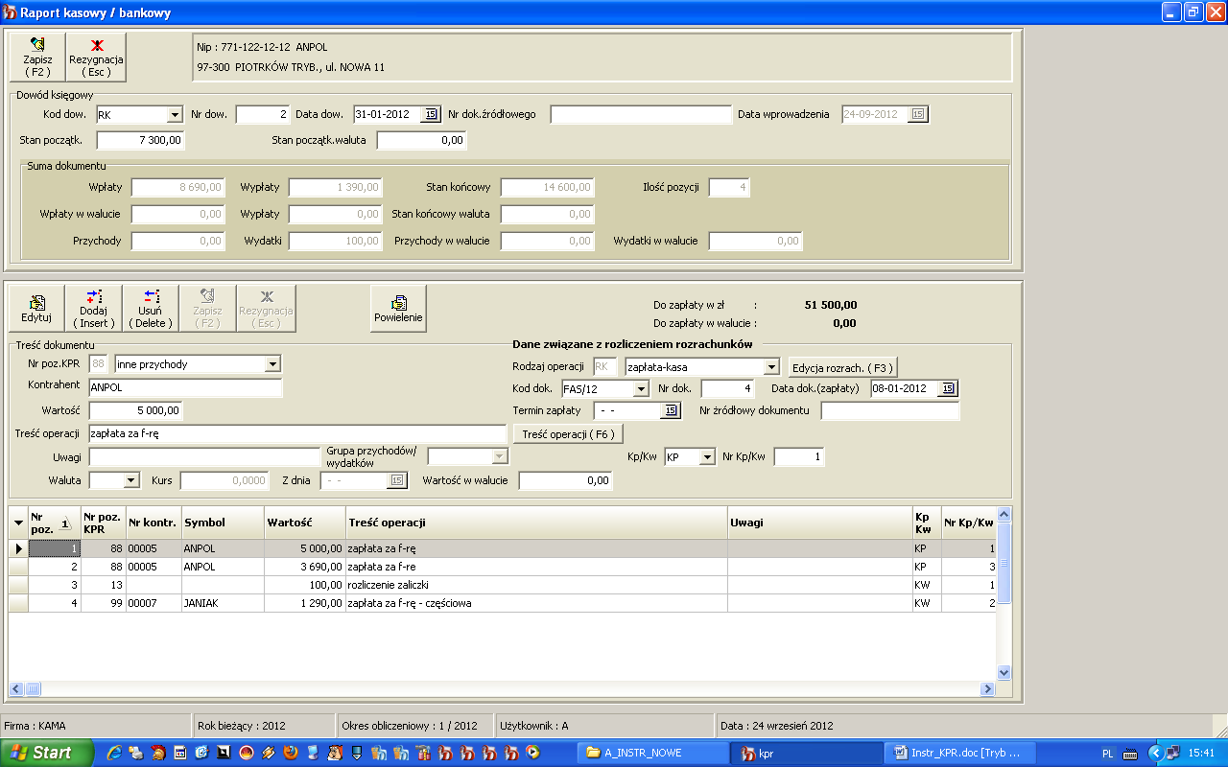
Task: Click the Nr źródłowy dokumentu field
Action: [890, 410]
